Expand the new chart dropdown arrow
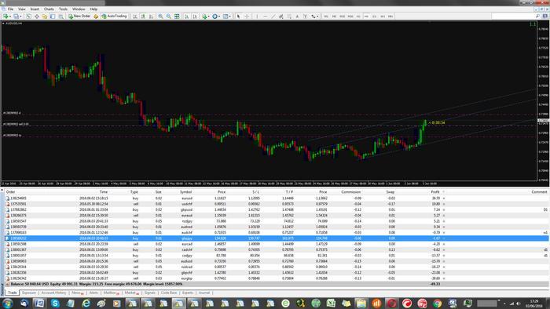 10,16
